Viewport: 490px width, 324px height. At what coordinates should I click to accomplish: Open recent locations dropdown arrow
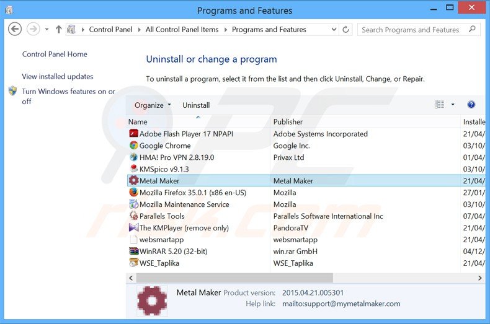(47, 30)
